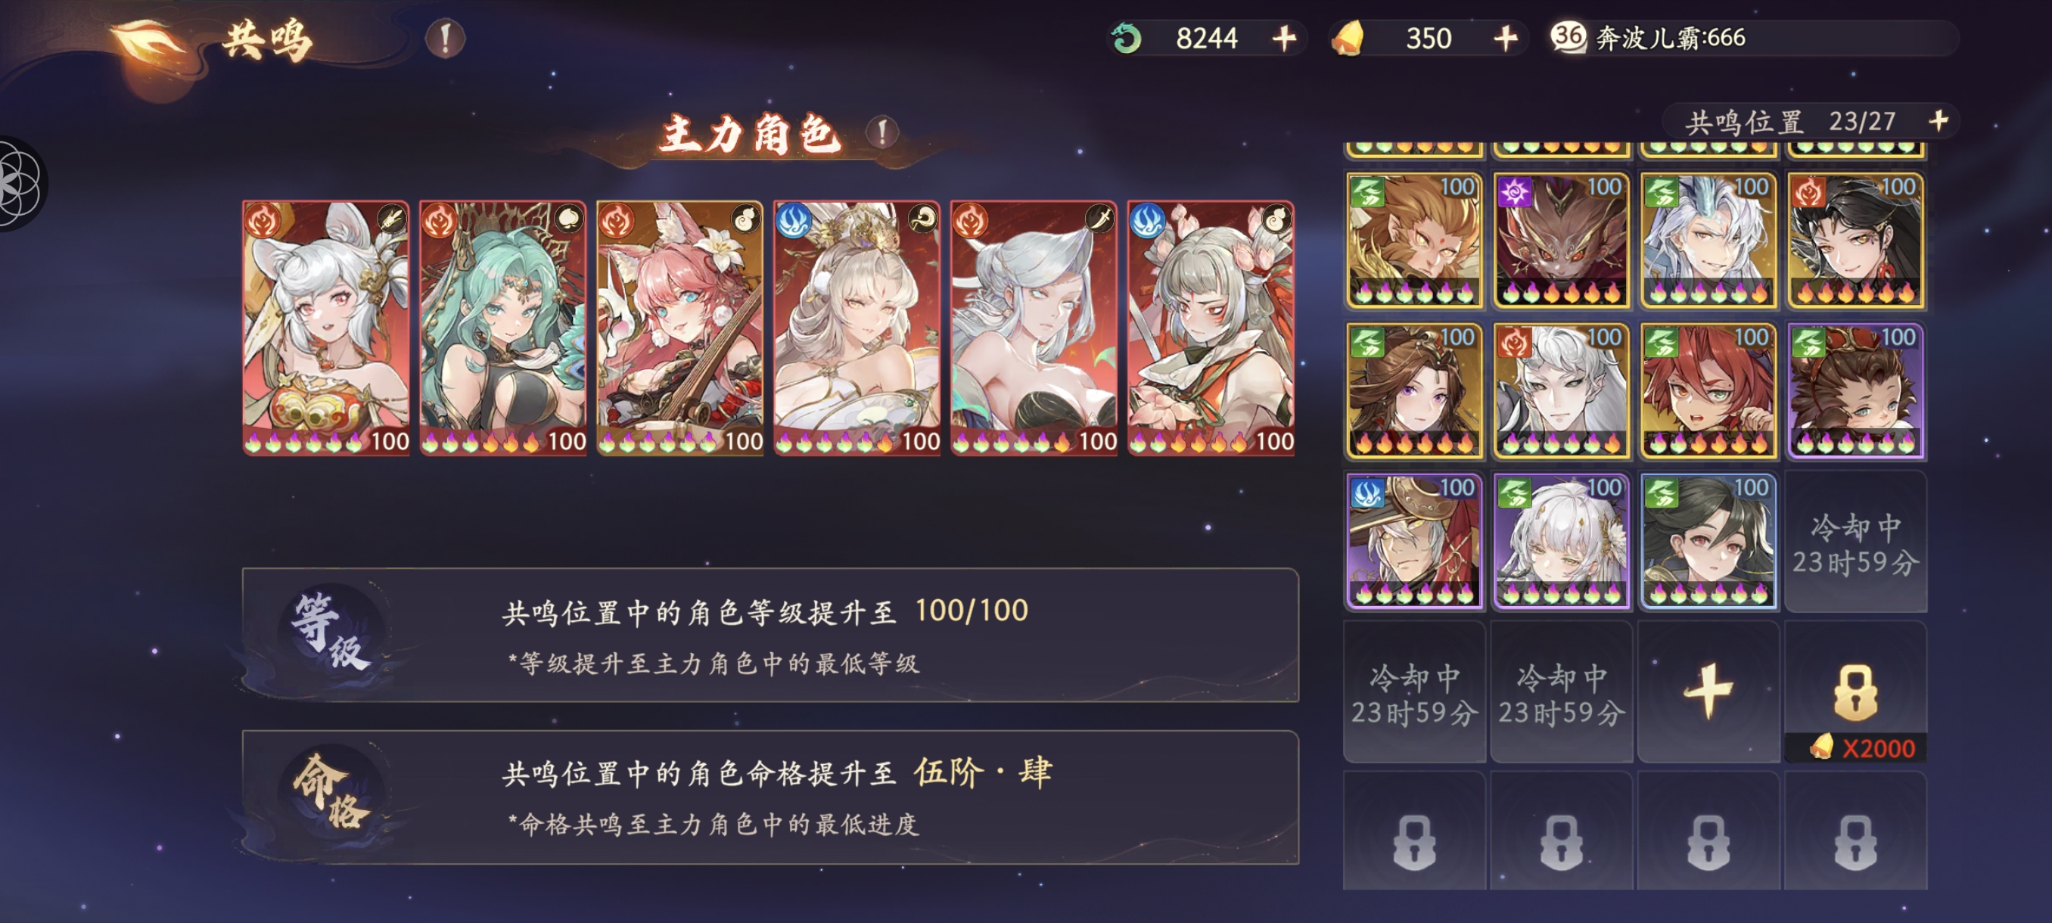Viewport: 2052px width, 923px height.
Task: Unlock the gold padlock slot costing X2000
Action: [x=1855, y=692]
